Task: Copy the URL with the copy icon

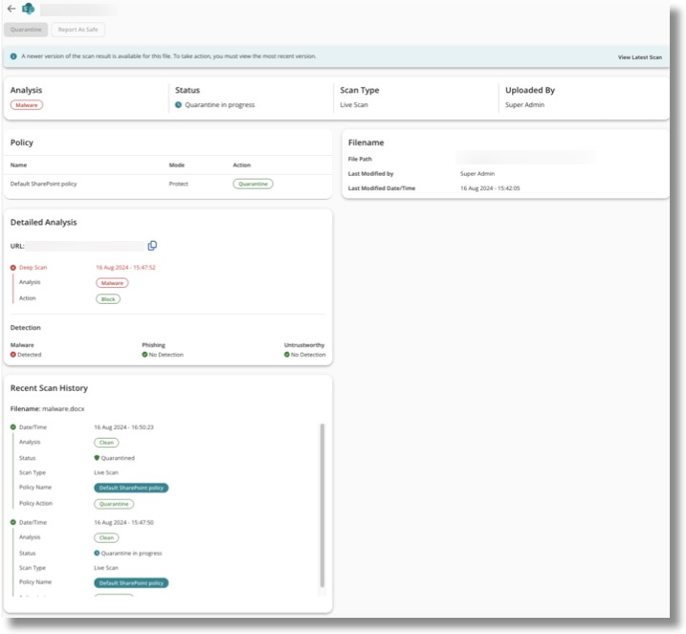Action: [152, 246]
